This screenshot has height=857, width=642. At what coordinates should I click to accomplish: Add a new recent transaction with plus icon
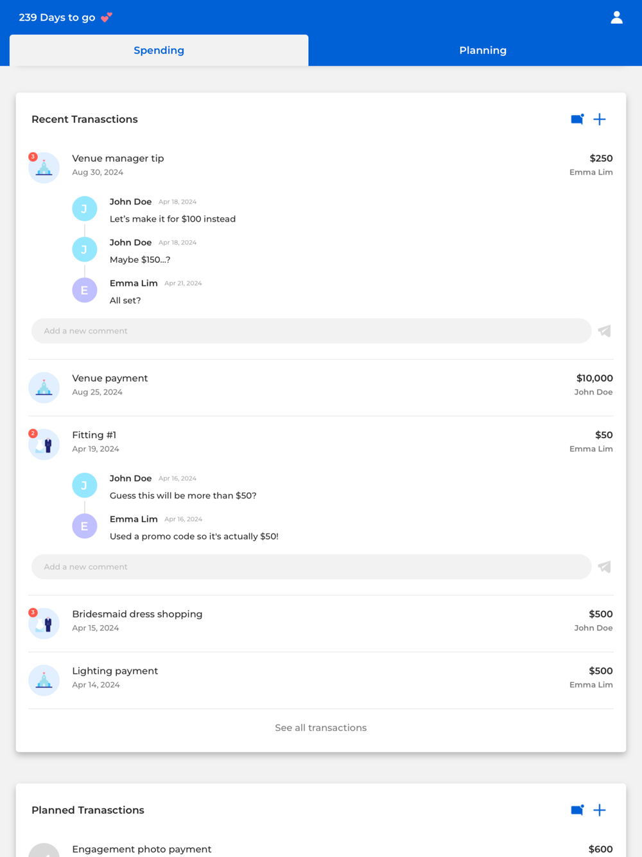[600, 119]
